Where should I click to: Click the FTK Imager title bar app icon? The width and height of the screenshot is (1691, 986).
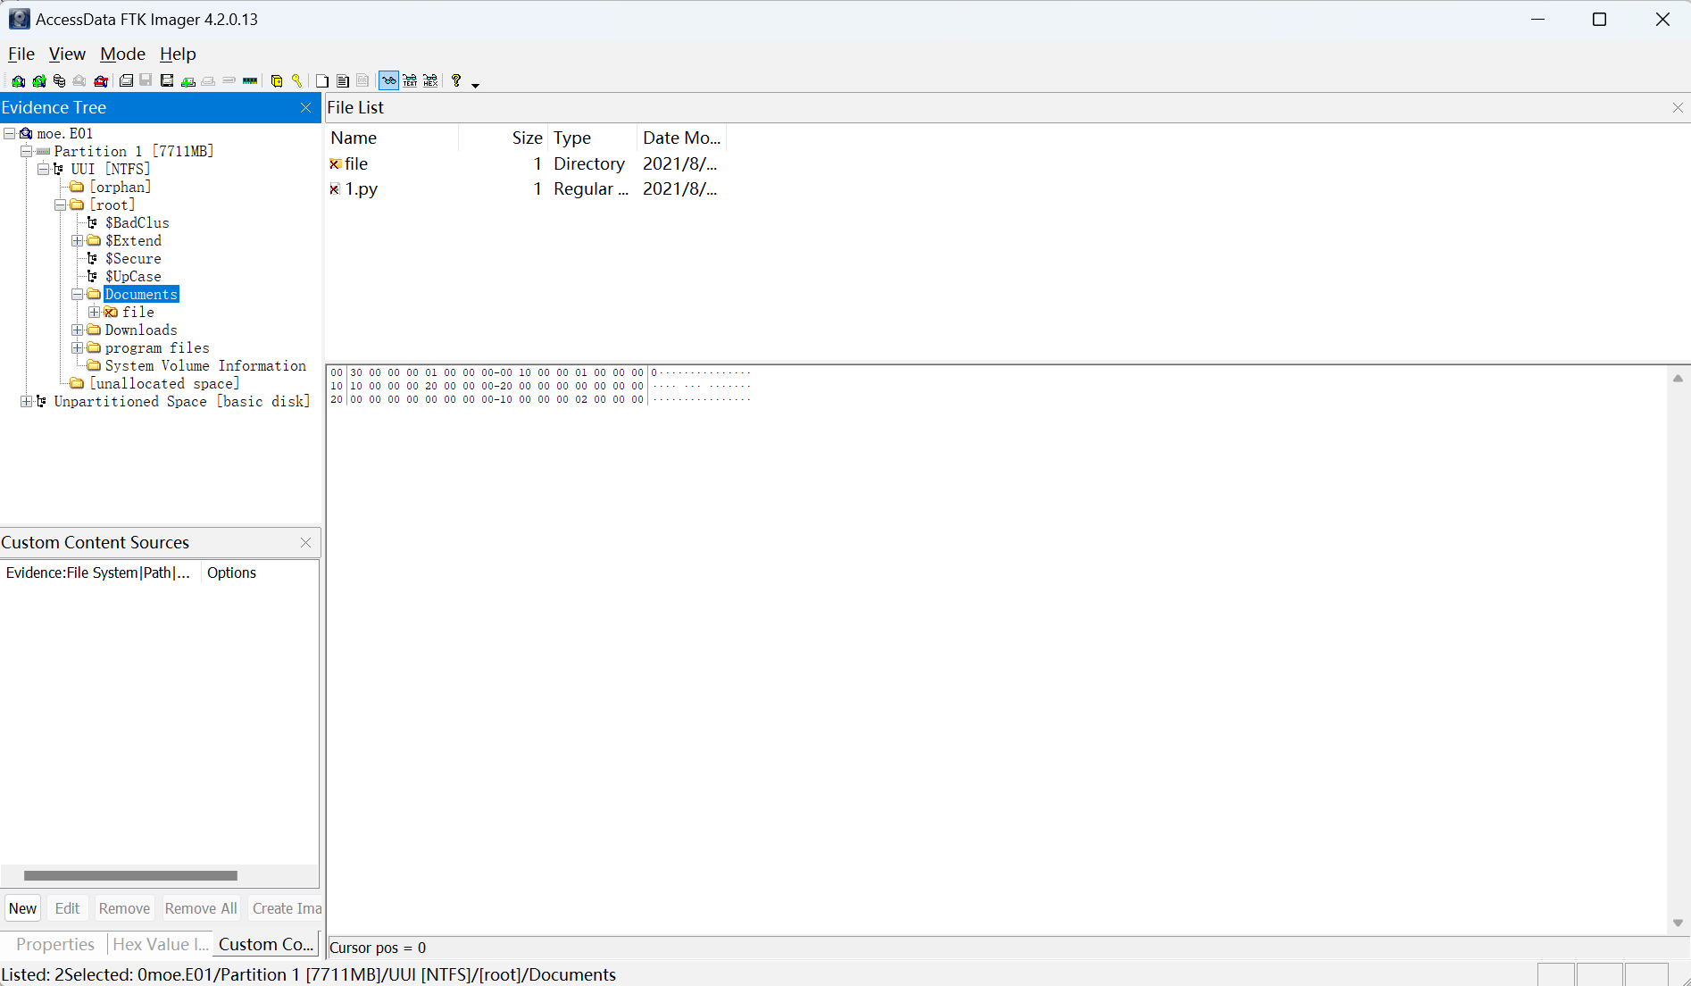(x=19, y=19)
